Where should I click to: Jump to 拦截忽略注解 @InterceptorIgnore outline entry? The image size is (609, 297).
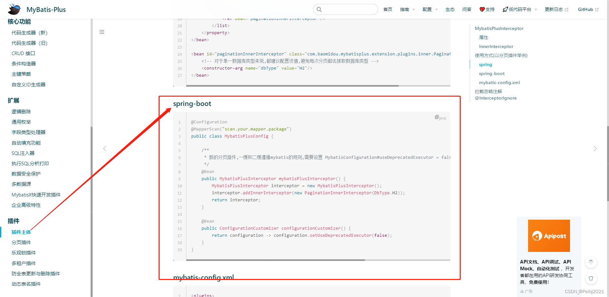click(x=496, y=95)
